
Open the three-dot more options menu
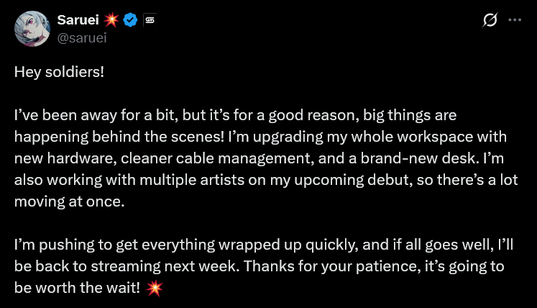515,20
